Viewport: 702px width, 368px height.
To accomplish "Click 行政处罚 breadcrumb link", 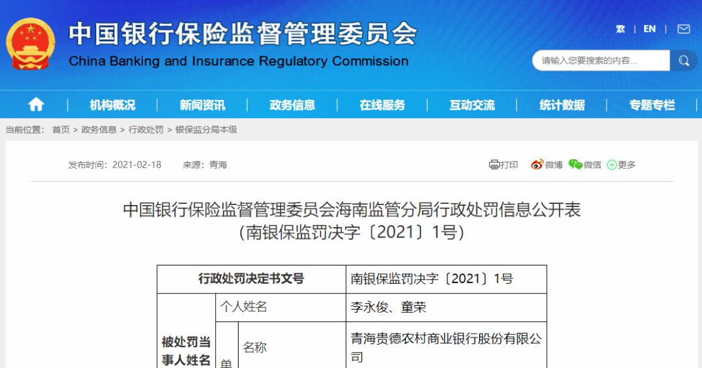I will tap(146, 130).
